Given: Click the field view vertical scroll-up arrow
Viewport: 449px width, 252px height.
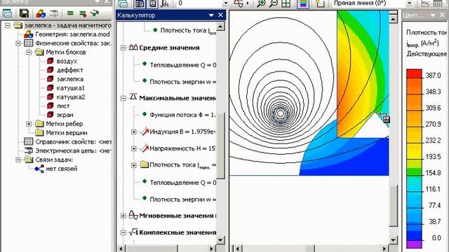Looking at the screenshot, I should click(x=394, y=19).
